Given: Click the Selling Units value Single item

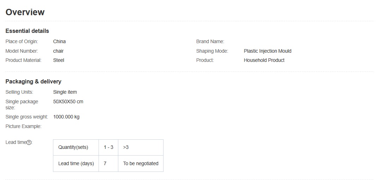Looking at the screenshot, I should click(x=65, y=92).
